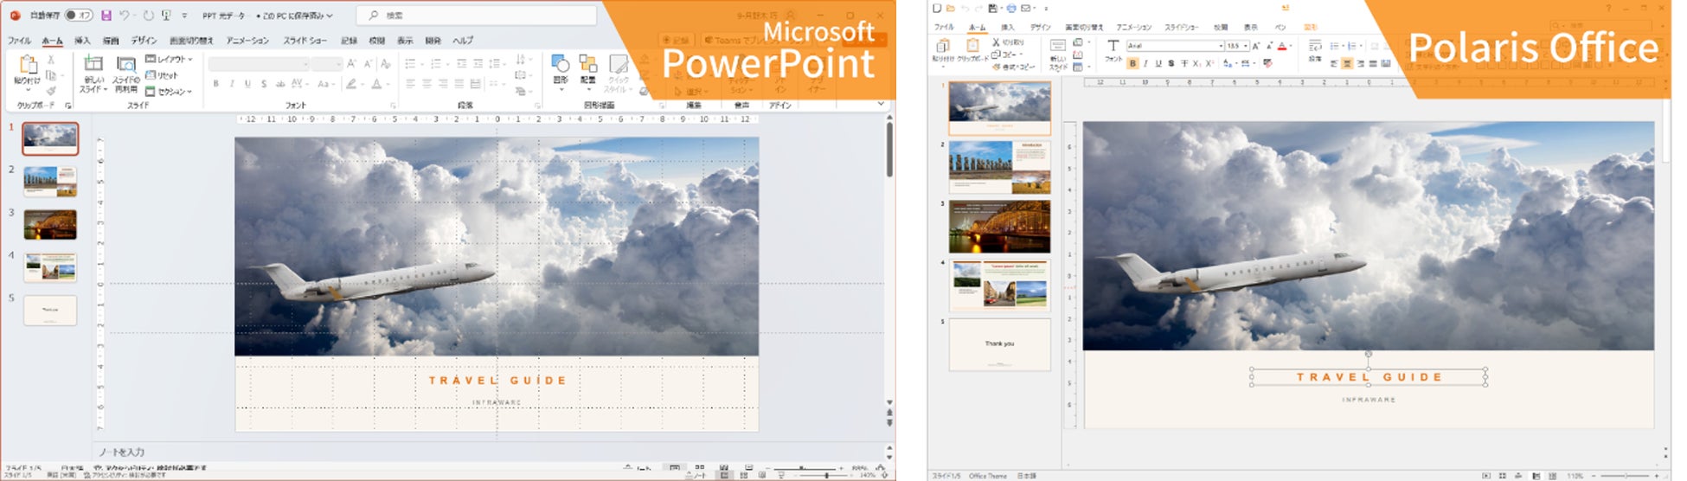Toggle center alignment in Polaris Office
The image size is (1687, 481).
click(x=1347, y=63)
